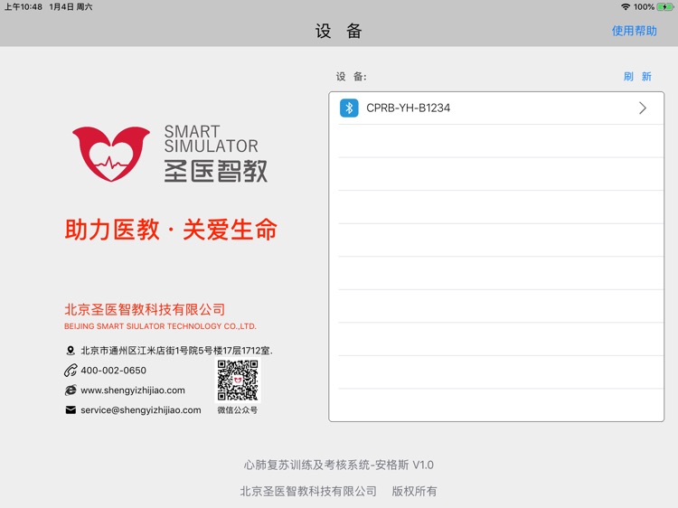This screenshot has height=508, width=678.
Task: Click the version text 心肺复苏训练及考核系统-安格斯 V1.0
Action: point(339,466)
